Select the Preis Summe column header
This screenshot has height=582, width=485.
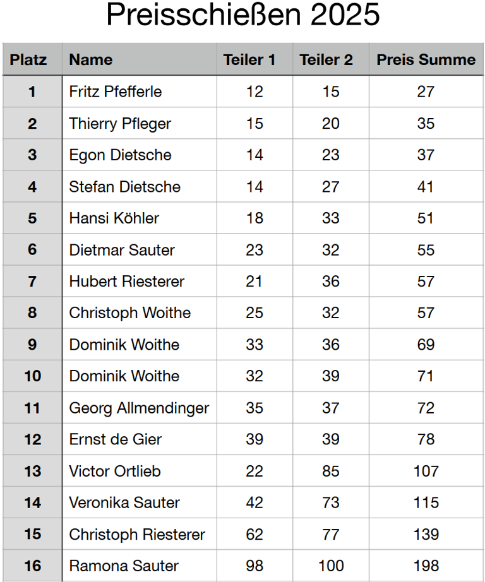pos(426,60)
